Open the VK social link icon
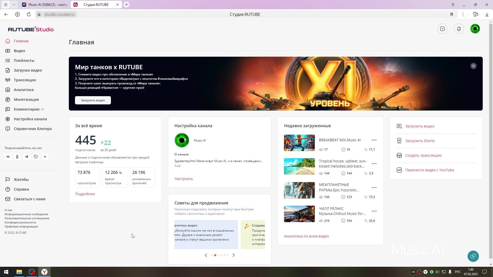 click(8, 157)
